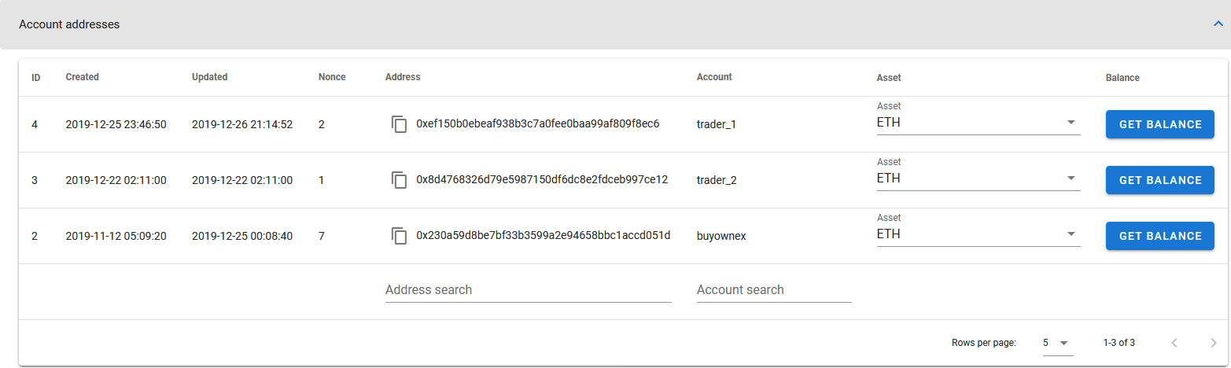Get balance for buyownex
Viewport: 1231px width, 368px height.
click(1160, 236)
